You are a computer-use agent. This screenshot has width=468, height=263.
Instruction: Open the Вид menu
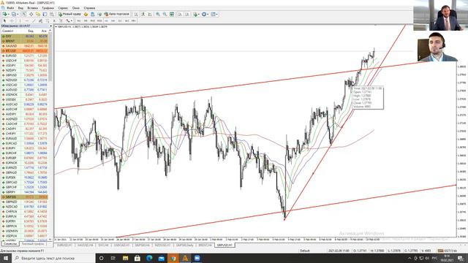coord(20,8)
